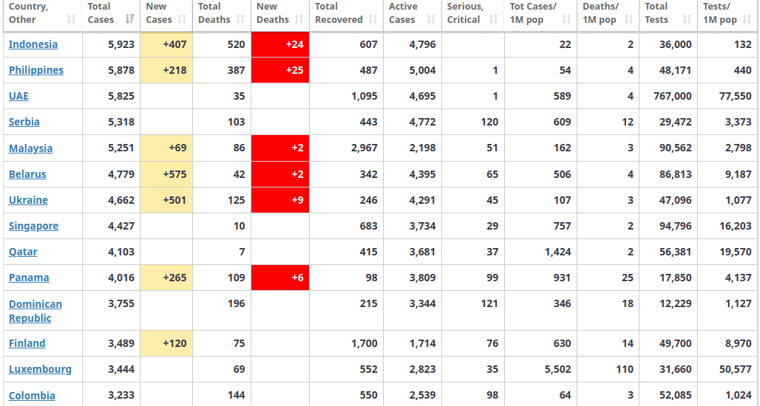760x406 pixels.
Task: Select Singapore's total tests value 94,796
Action: coord(675,226)
